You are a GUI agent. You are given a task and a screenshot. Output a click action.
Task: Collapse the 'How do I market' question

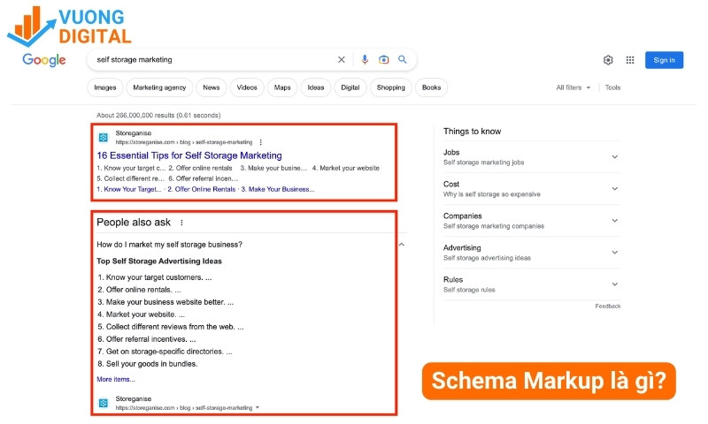tap(402, 245)
